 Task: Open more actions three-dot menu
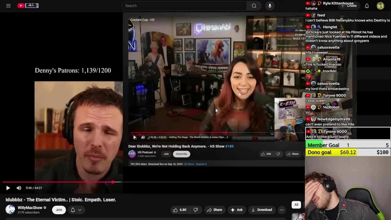[282, 210]
